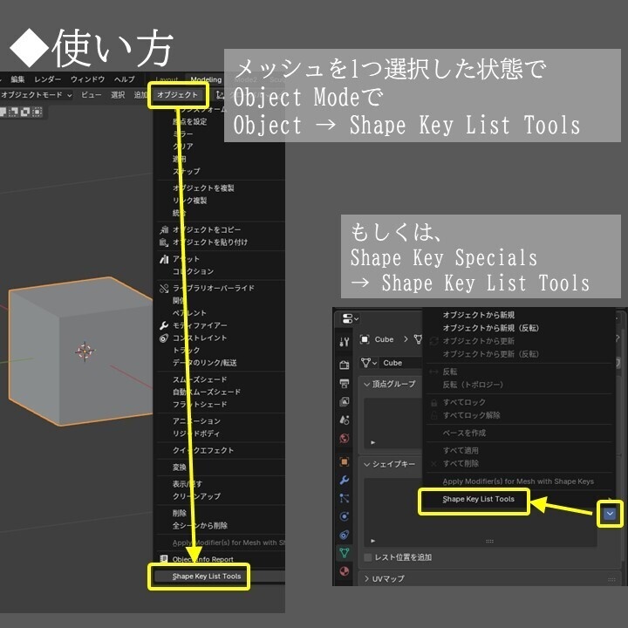628x628 pixels.
Task: Open the mesh data browse dropdown
Action: [368, 363]
